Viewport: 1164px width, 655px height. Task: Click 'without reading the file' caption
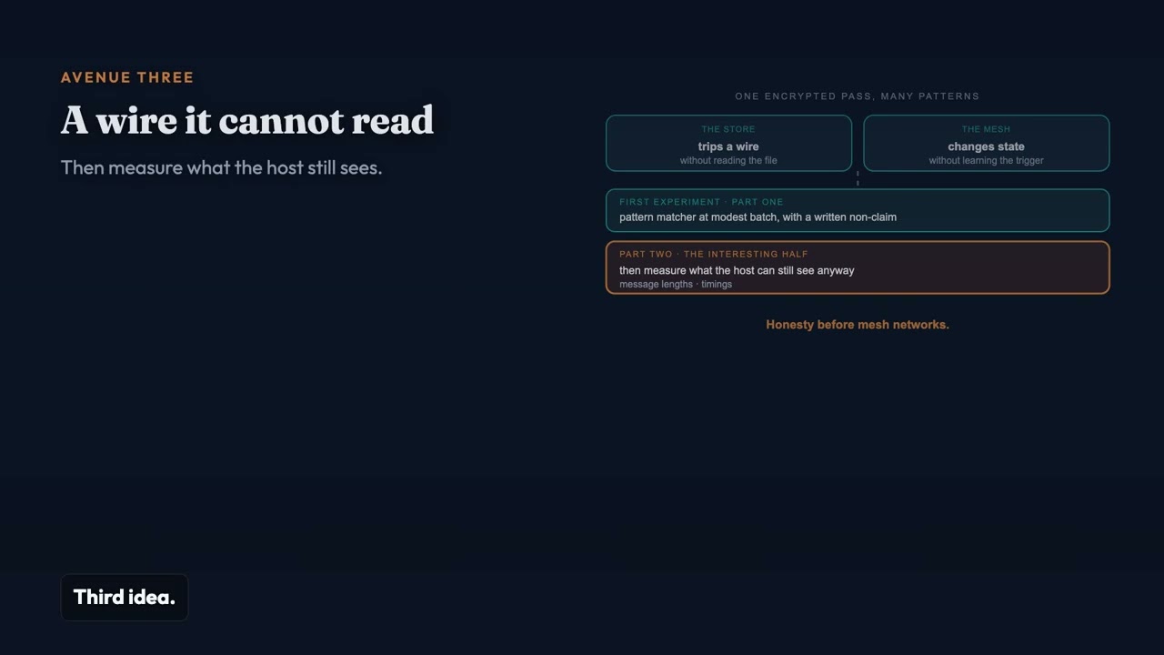728,161
